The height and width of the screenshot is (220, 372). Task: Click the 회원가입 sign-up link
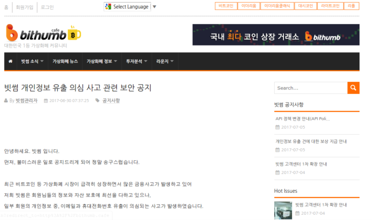pyautogui.click(x=25, y=7)
